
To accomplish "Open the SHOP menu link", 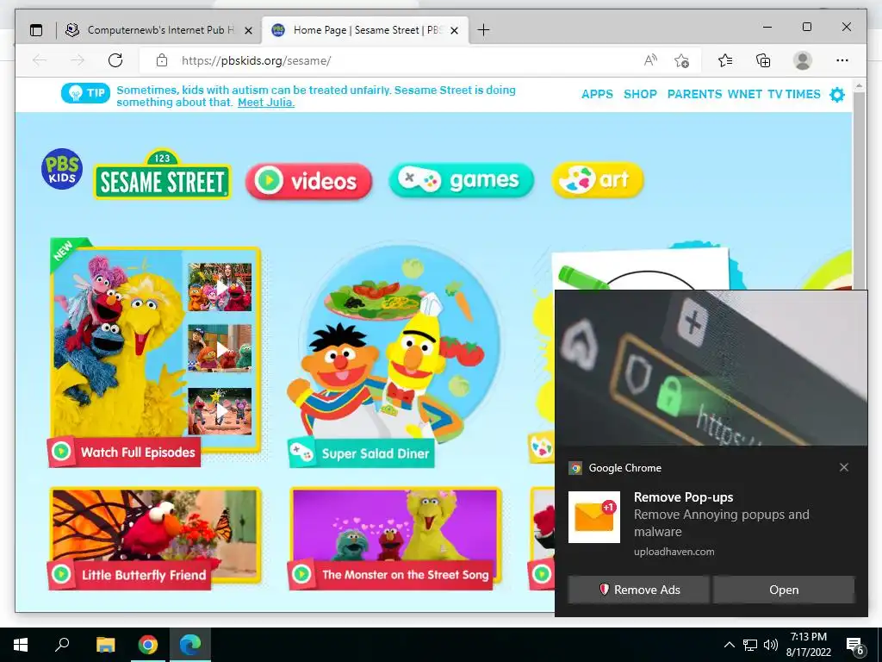I will (x=640, y=95).
